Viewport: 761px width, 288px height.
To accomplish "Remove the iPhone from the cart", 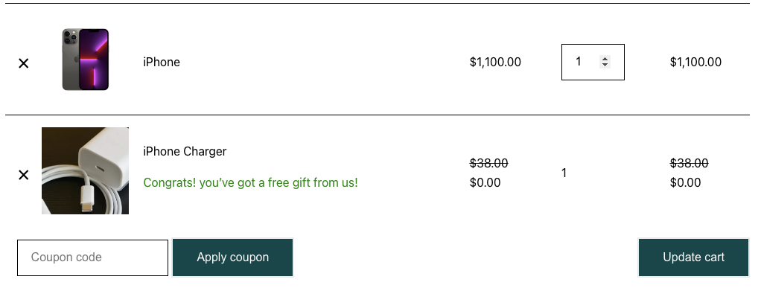I will click(23, 63).
